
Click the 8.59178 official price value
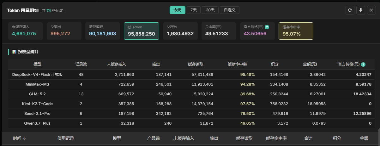click(x=363, y=84)
